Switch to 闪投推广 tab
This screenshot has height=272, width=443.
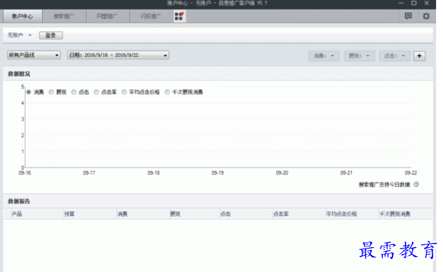(x=151, y=17)
